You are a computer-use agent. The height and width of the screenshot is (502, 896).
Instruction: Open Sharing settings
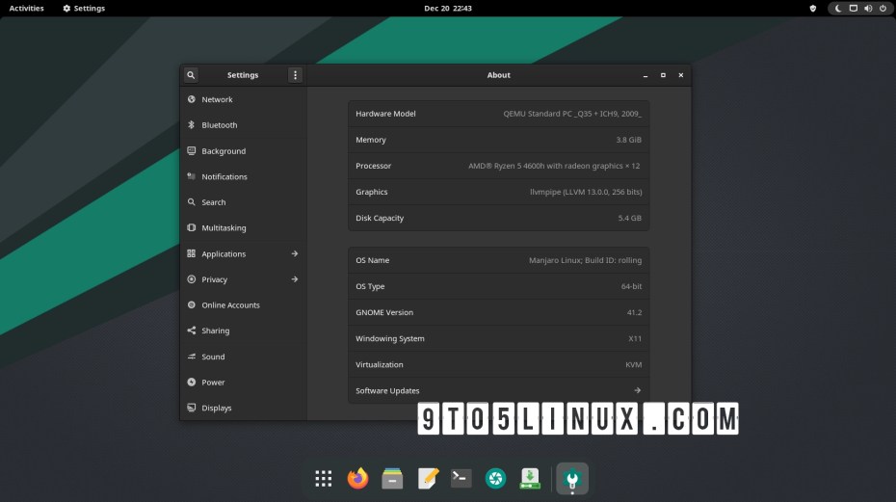[244, 331]
